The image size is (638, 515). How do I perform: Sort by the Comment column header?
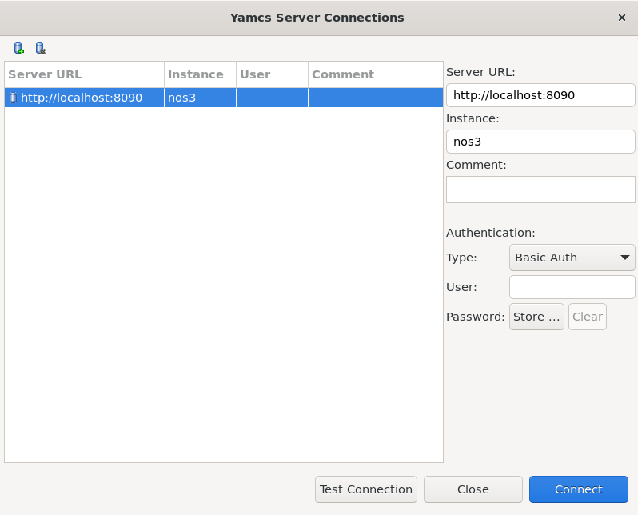(x=376, y=74)
